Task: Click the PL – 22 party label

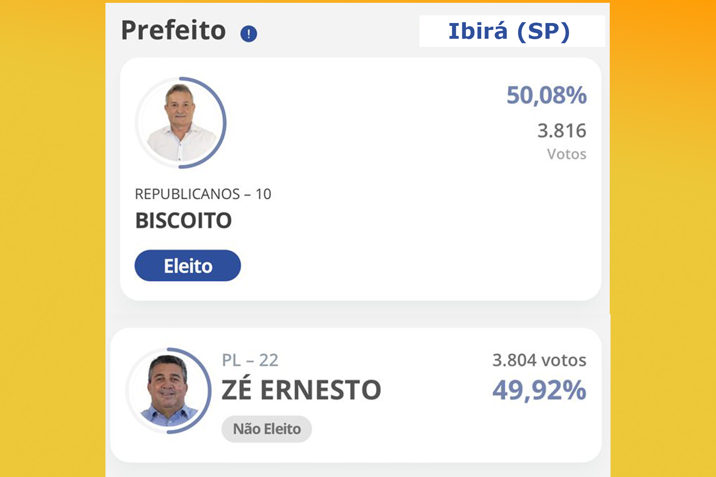Action: [x=250, y=360]
